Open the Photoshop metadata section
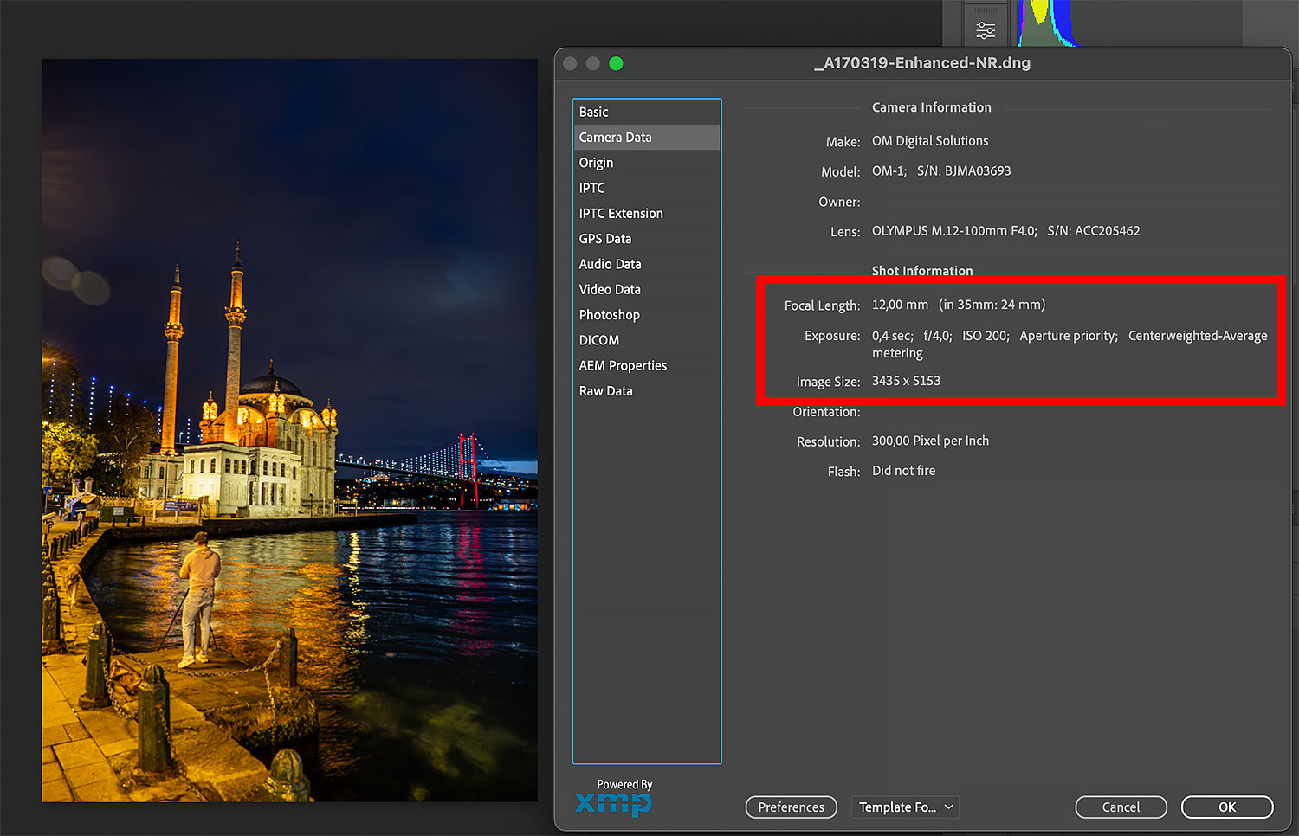Screen dimensions: 1299x836 coord(610,315)
